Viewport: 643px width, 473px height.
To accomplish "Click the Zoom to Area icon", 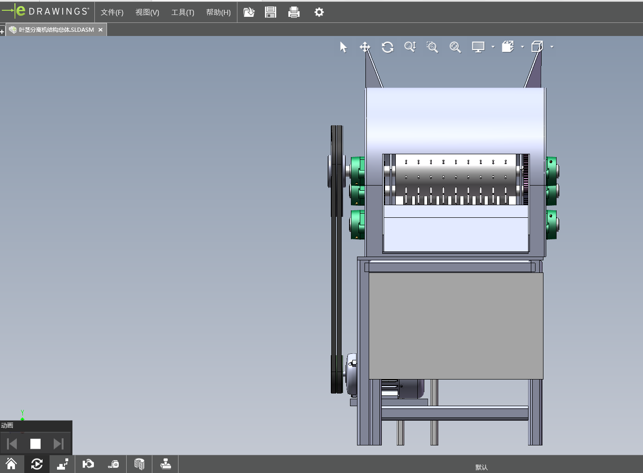I will tap(432, 47).
